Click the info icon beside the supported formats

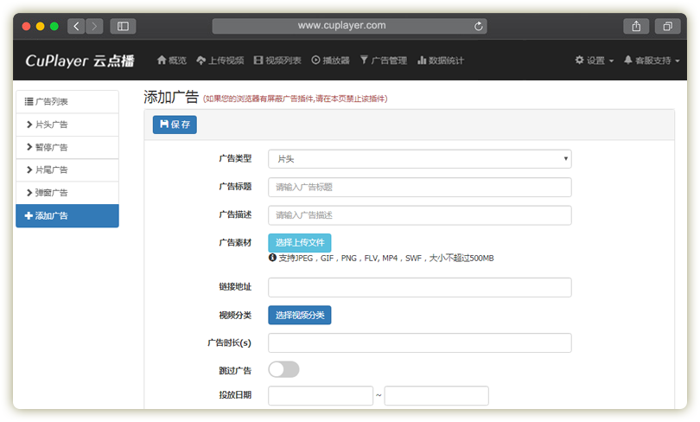coord(272,258)
